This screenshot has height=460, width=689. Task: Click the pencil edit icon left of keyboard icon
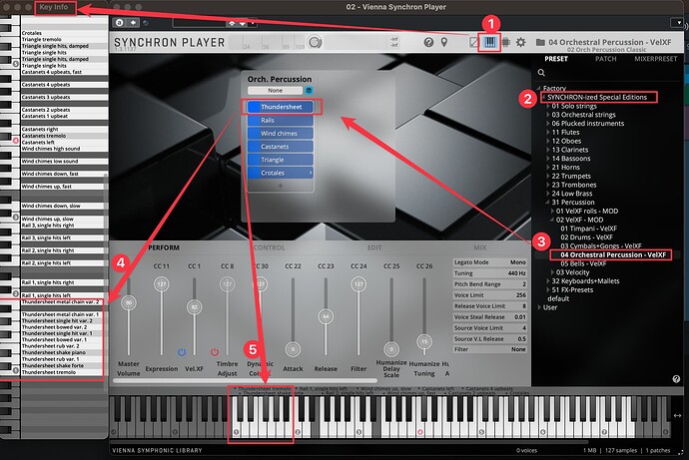point(473,42)
